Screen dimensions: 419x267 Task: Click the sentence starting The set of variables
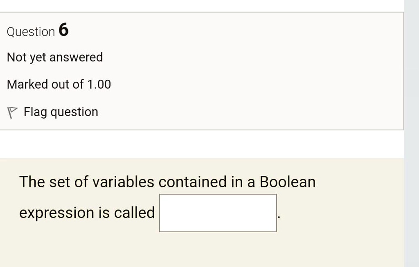167,182
